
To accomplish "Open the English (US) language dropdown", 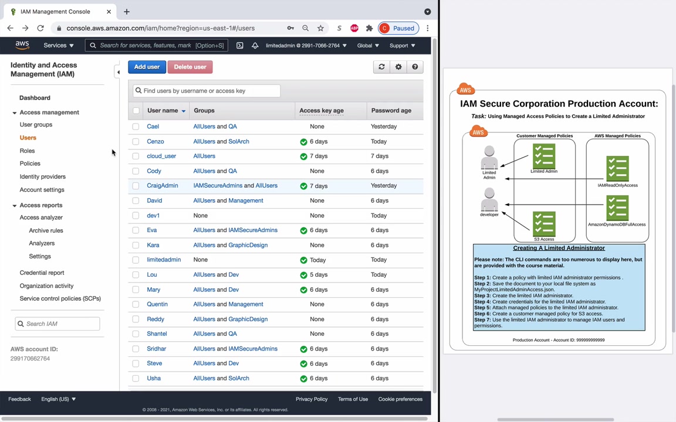I will [x=58, y=399].
